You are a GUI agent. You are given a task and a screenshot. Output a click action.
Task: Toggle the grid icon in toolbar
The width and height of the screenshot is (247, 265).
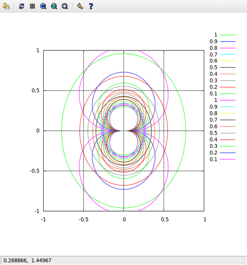click(32, 7)
